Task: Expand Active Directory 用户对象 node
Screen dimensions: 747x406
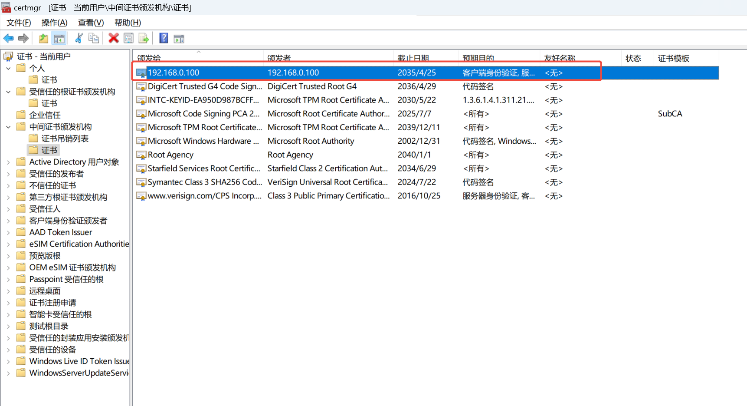Action: point(8,162)
